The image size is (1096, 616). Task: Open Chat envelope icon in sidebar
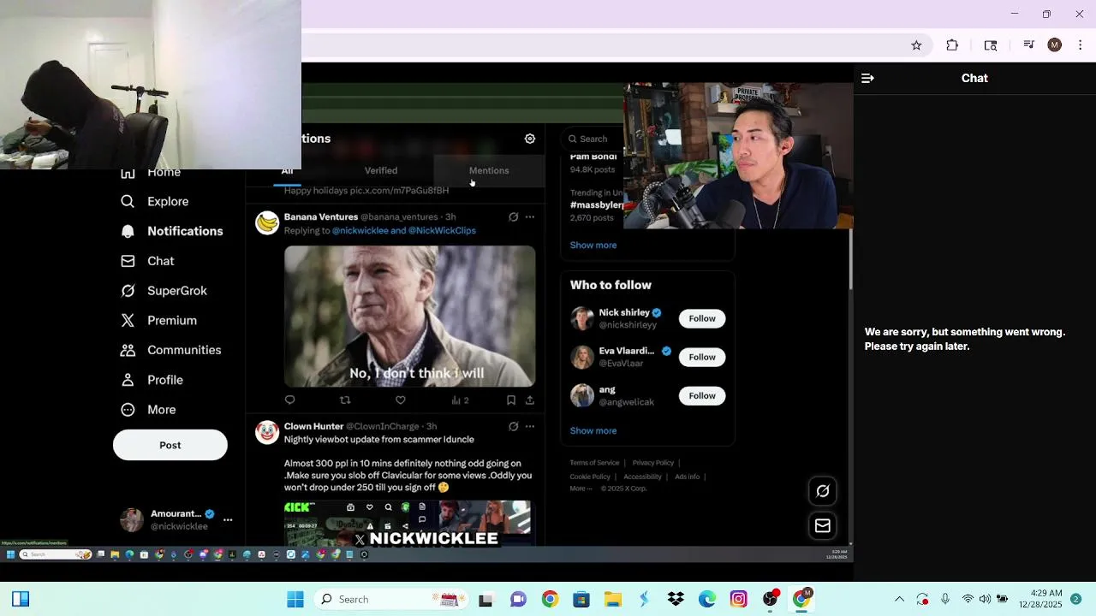[128, 261]
